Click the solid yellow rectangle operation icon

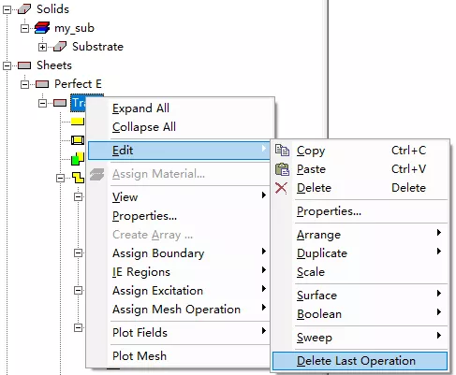tap(78, 122)
